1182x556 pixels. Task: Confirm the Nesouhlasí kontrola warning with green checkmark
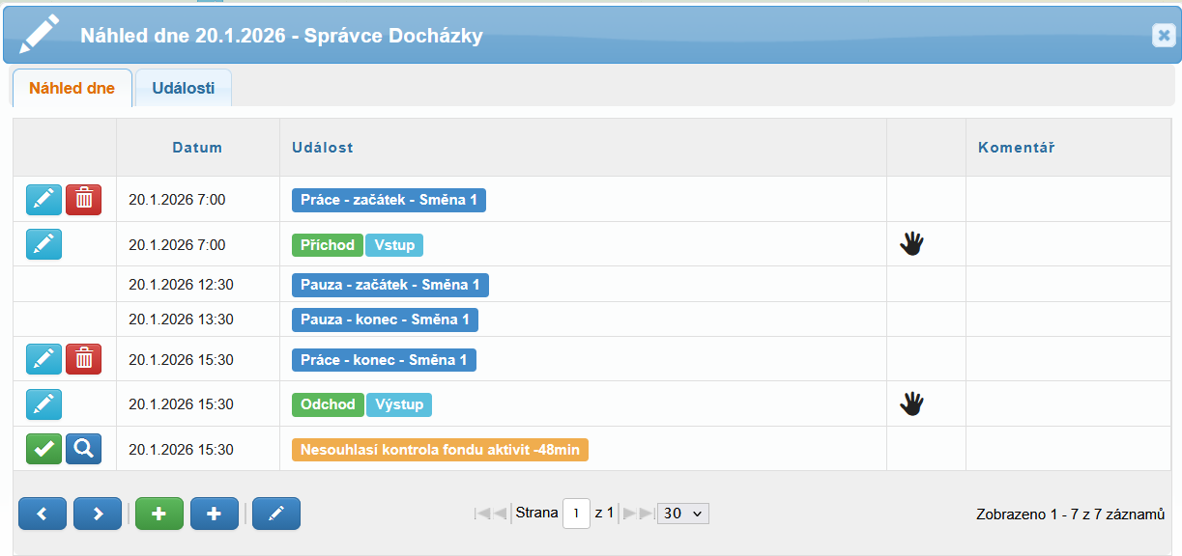click(43, 449)
